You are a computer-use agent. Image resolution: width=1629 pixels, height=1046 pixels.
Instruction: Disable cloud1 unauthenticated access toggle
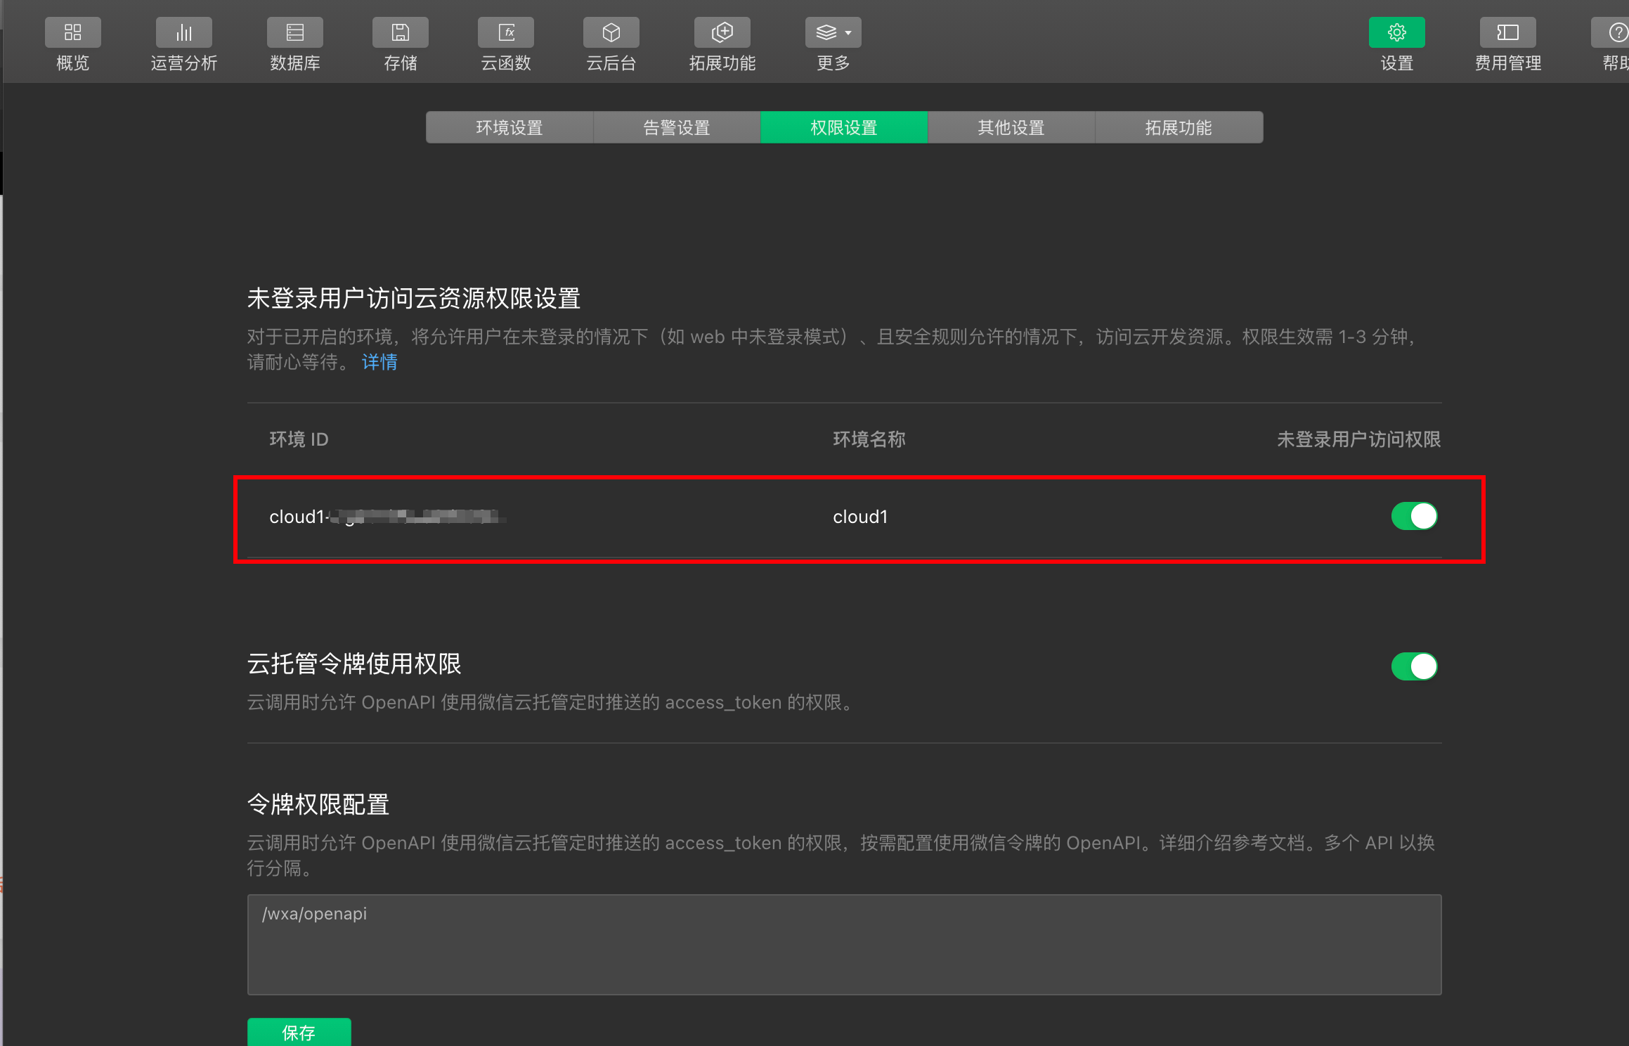tap(1414, 517)
